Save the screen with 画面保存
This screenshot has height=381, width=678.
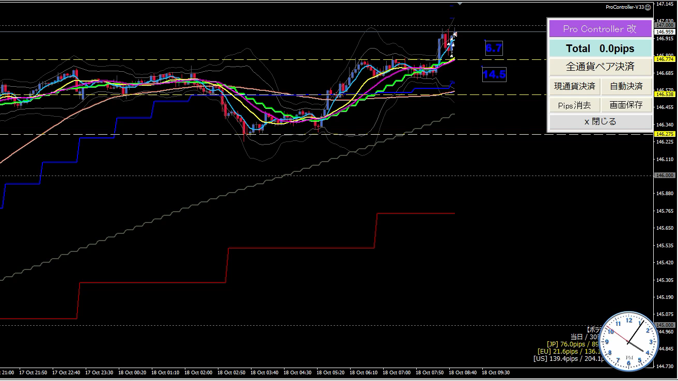point(626,105)
